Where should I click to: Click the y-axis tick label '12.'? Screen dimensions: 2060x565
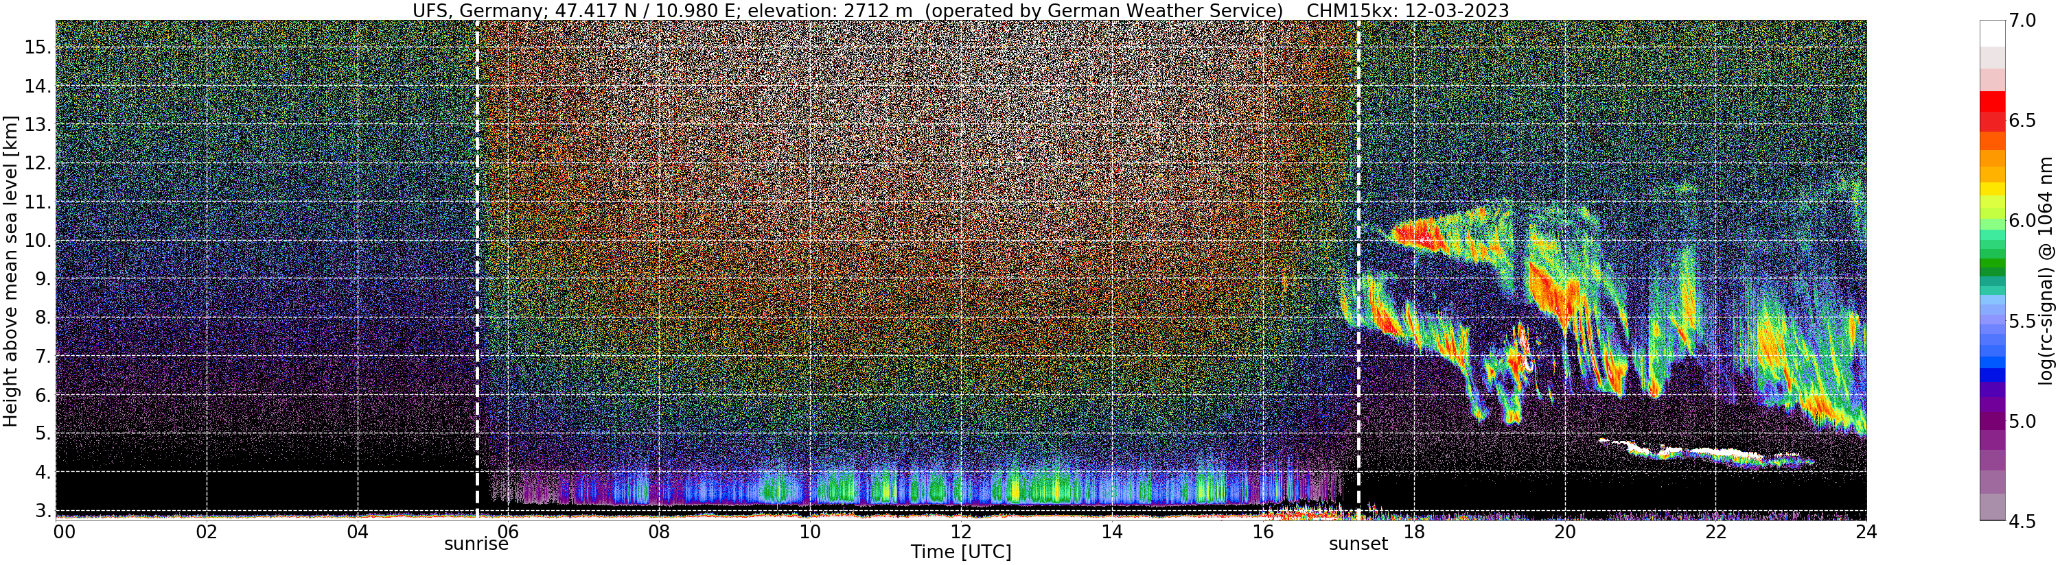[38, 164]
